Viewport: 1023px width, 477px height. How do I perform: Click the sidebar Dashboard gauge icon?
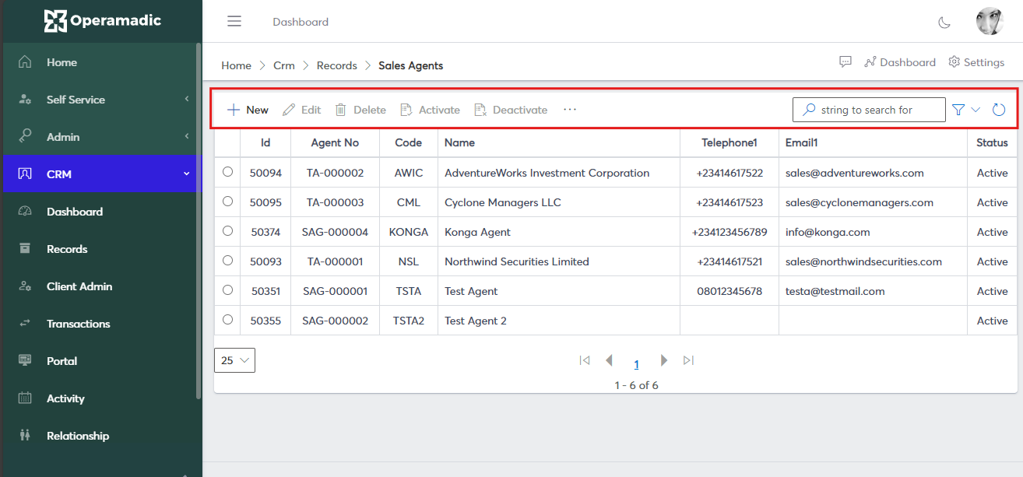[x=25, y=211]
